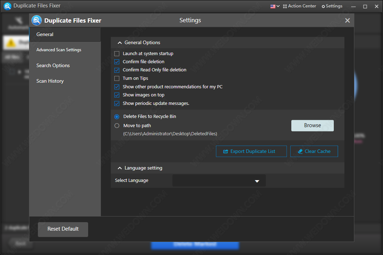Close the Settings dialog with X icon
Viewport: 383px width, 255px height.
click(x=347, y=20)
